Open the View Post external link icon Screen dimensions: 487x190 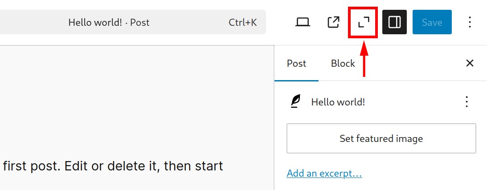point(334,22)
